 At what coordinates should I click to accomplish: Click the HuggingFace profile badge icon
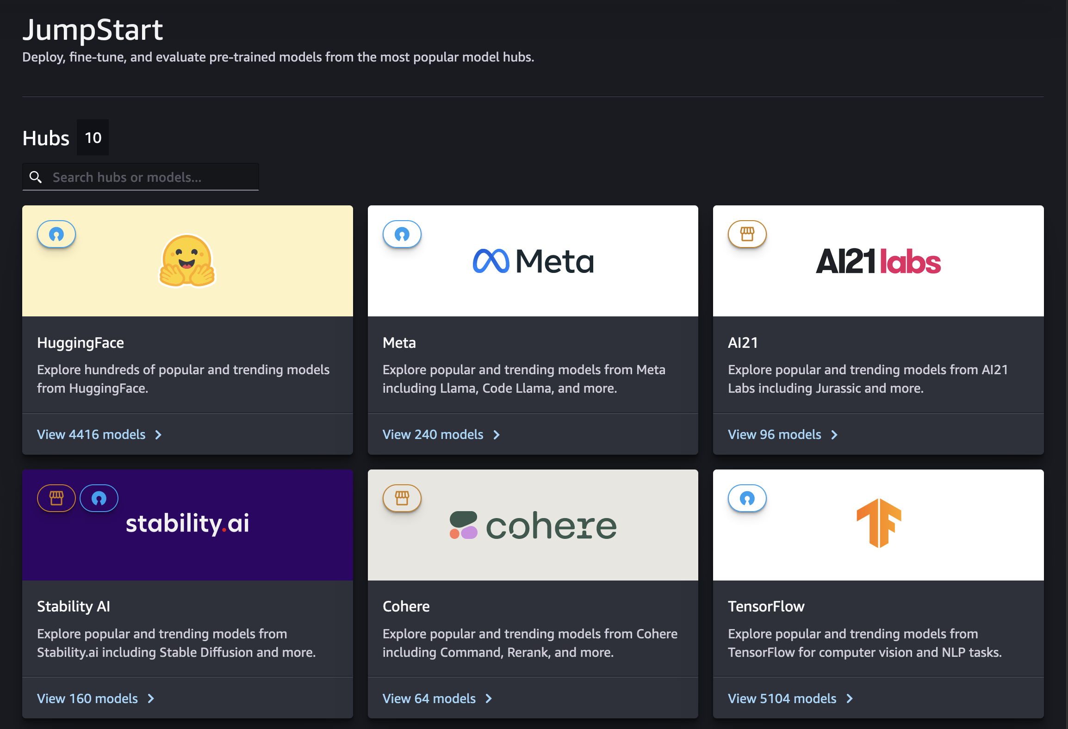pyautogui.click(x=57, y=235)
